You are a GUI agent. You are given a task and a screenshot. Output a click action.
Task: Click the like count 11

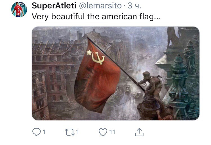[112, 132]
